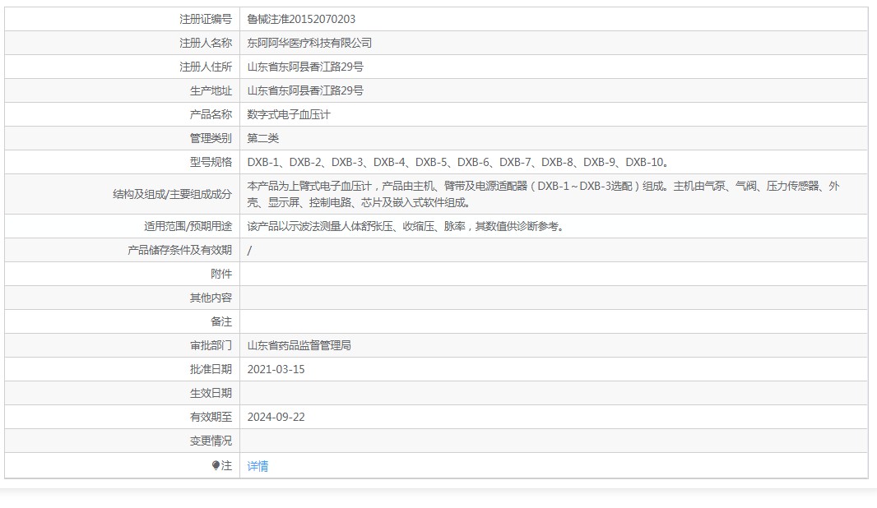Click the 注册证编号 label
The width and height of the screenshot is (877, 508).
pos(206,19)
